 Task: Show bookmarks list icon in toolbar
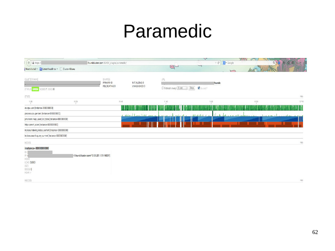click(293, 63)
